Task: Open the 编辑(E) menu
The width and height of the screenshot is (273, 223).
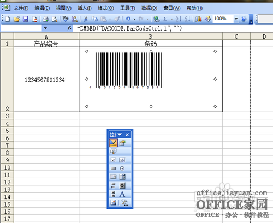Action: point(42,8)
